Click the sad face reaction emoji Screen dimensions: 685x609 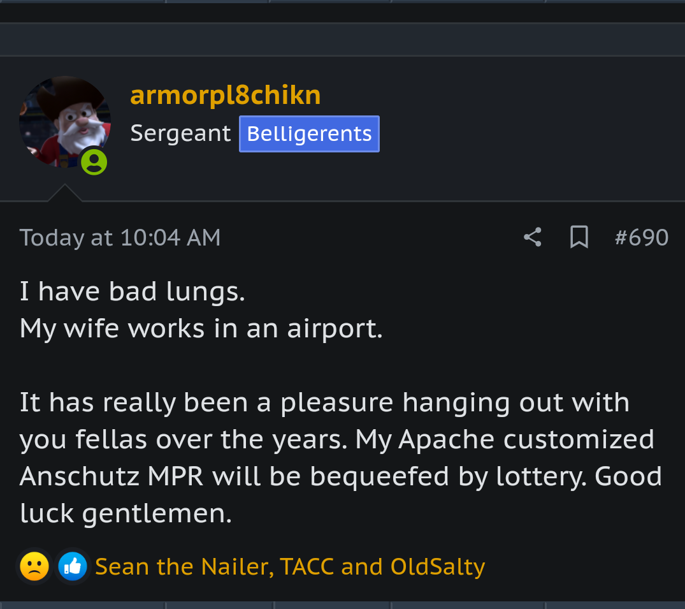[34, 566]
